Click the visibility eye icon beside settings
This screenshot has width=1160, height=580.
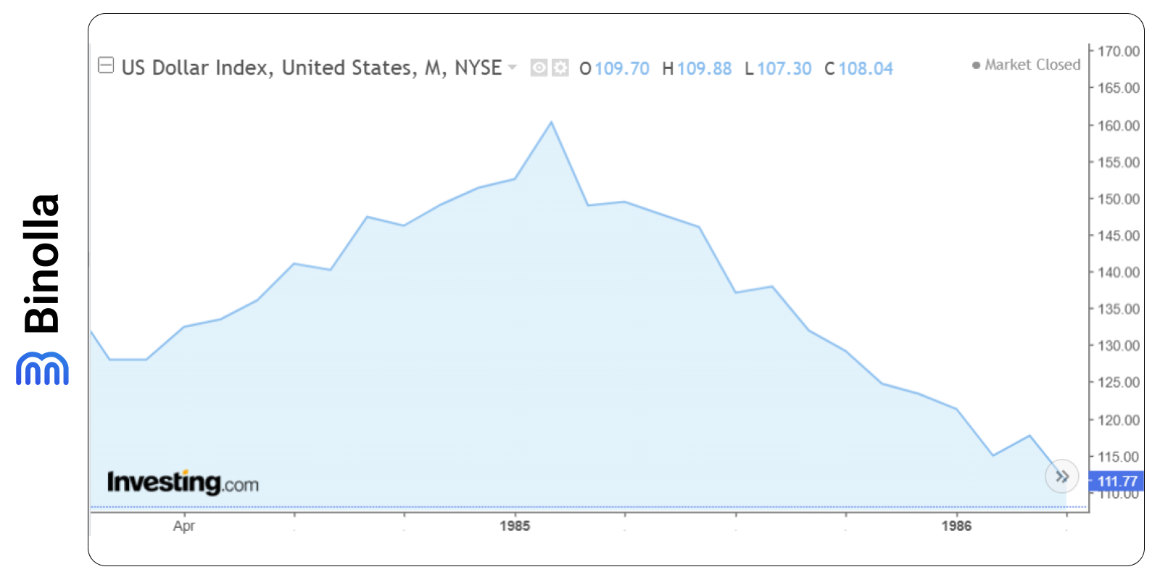click(x=538, y=67)
